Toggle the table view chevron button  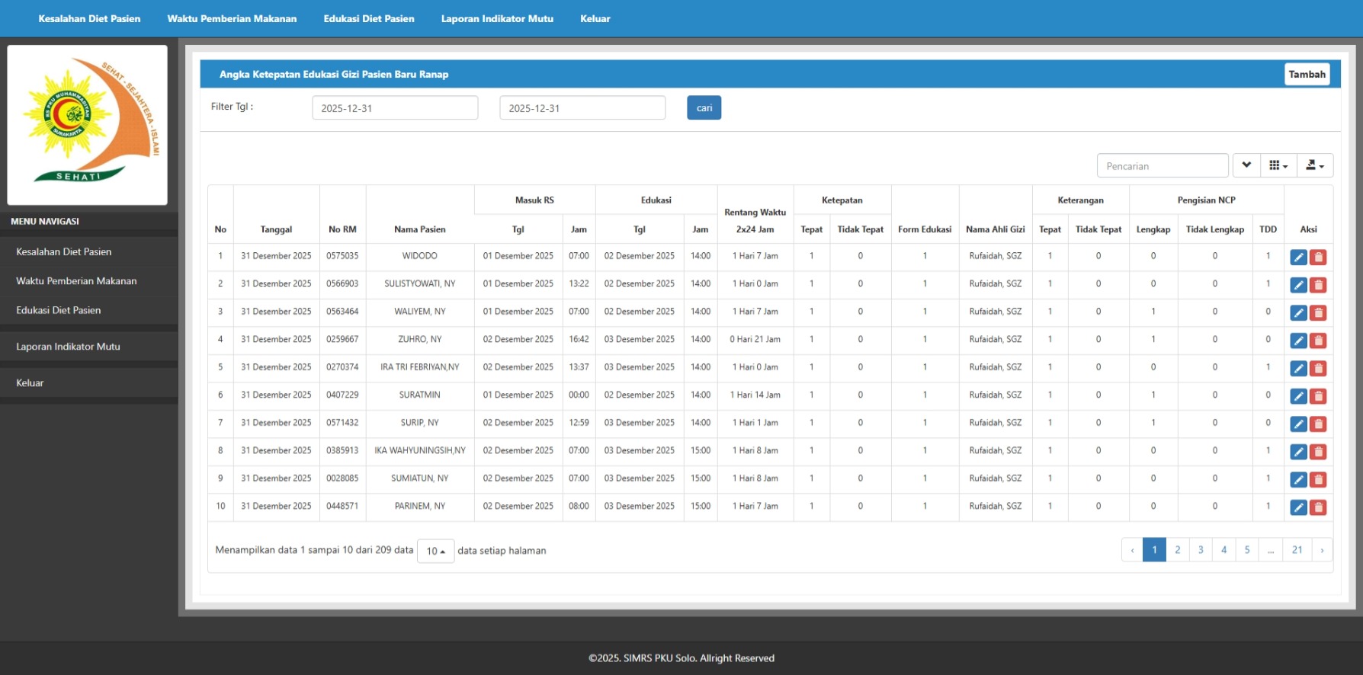(x=1246, y=165)
